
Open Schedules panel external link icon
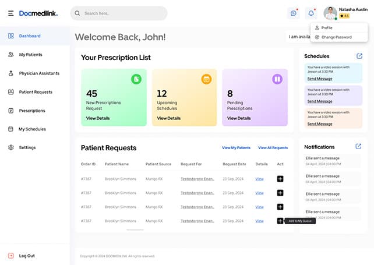359,56
